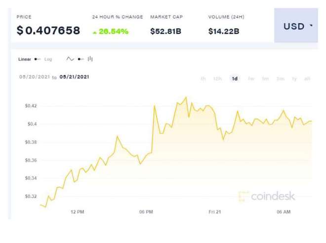Toggle the Linear/Log scale switch
This screenshot has width=326, height=243.
coord(38,59)
